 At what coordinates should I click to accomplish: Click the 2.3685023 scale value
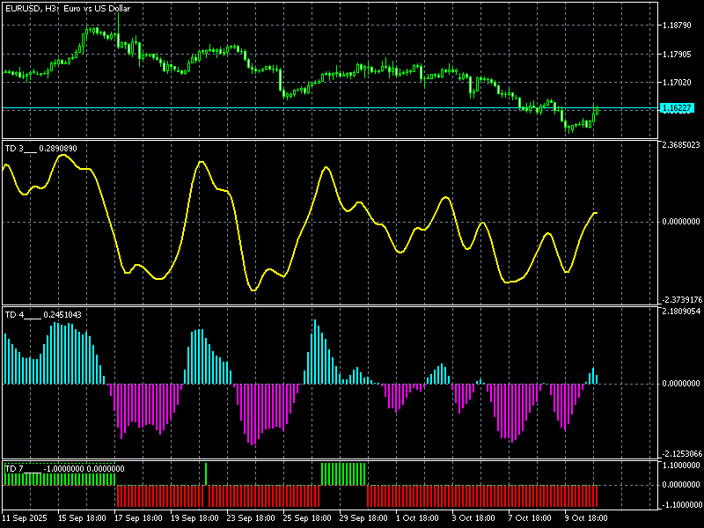click(x=681, y=145)
